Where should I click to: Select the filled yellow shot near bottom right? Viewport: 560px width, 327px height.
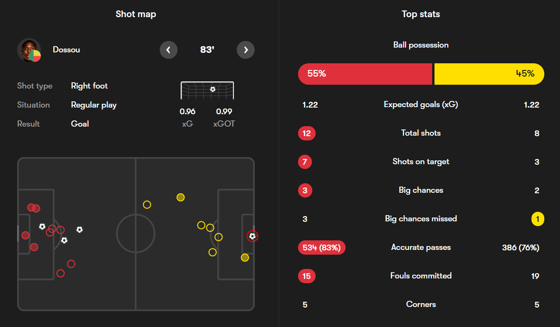tap(244, 258)
